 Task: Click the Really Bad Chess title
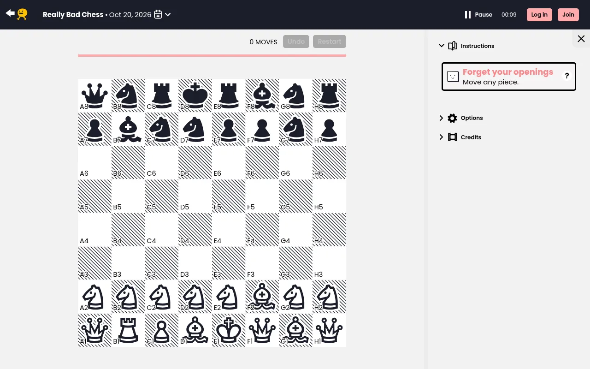point(73,15)
